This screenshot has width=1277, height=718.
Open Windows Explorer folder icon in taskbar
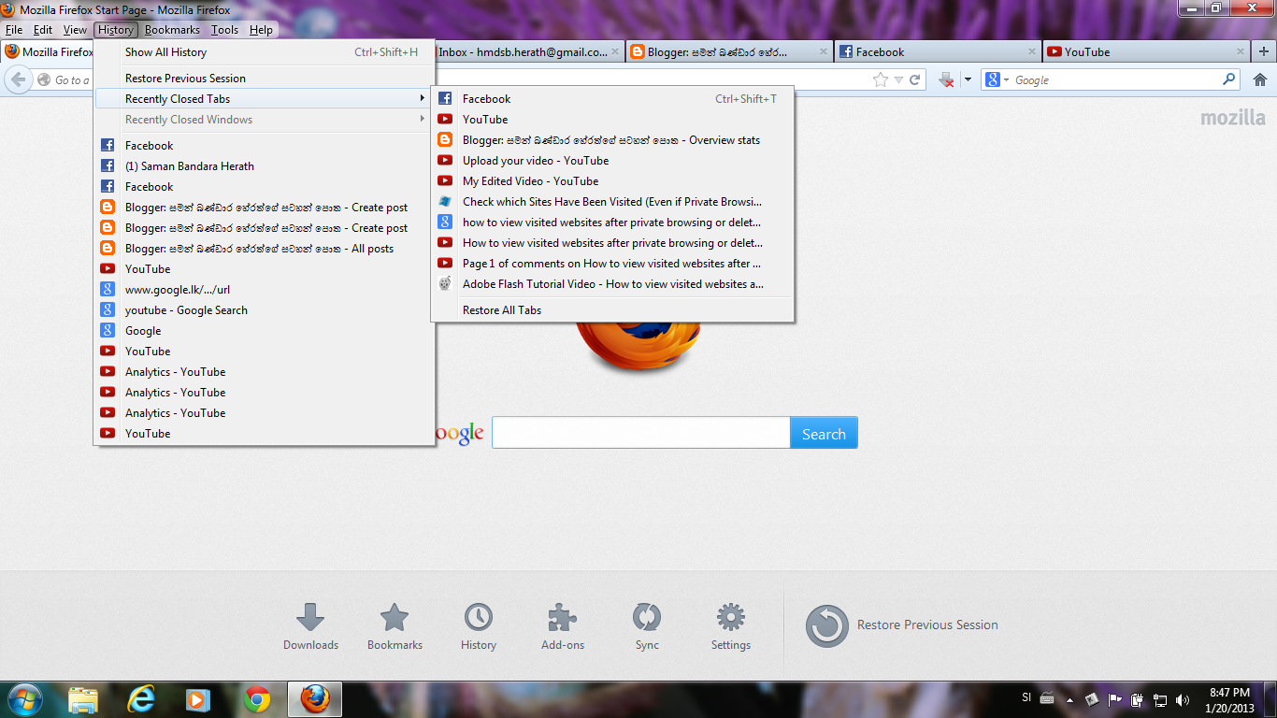coord(82,699)
